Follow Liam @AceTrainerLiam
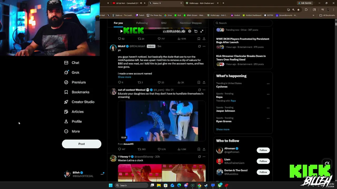The image size is (337, 189). (x=263, y=161)
